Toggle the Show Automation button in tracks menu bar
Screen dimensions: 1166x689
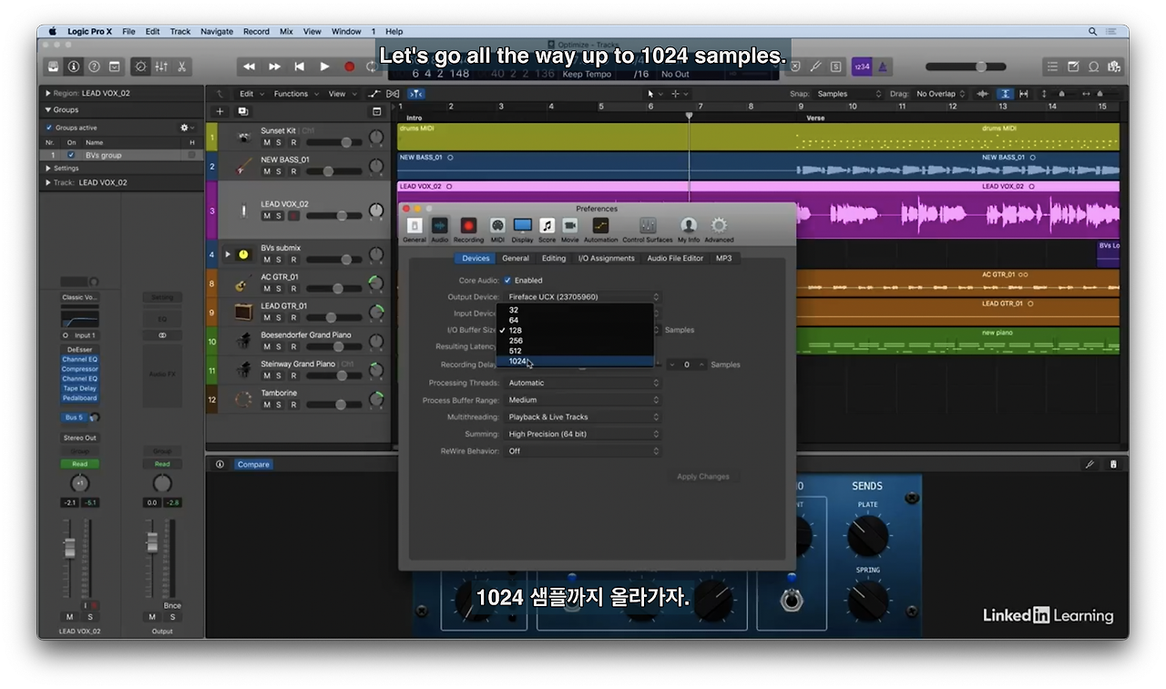[x=374, y=94]
